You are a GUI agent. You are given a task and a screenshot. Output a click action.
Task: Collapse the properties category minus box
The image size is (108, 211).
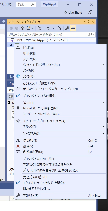click(x=9, y=103)
